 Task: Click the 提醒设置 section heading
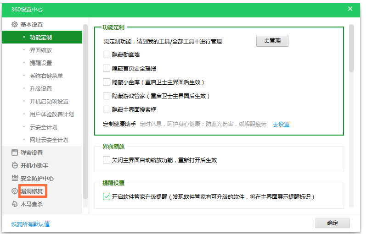coord(113,183)
